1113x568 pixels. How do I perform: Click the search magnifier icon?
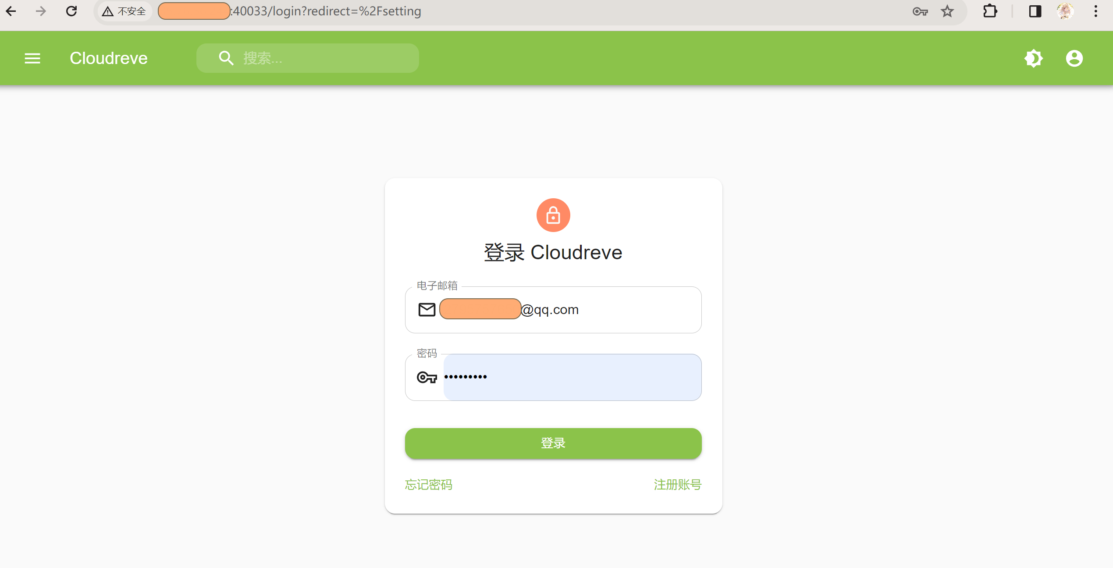point(226,58)
